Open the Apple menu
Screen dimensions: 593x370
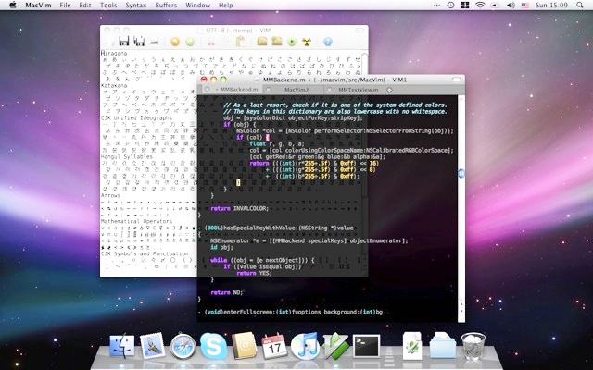12,6
